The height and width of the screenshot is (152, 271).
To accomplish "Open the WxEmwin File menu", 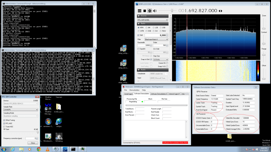I will click(125, 90).
